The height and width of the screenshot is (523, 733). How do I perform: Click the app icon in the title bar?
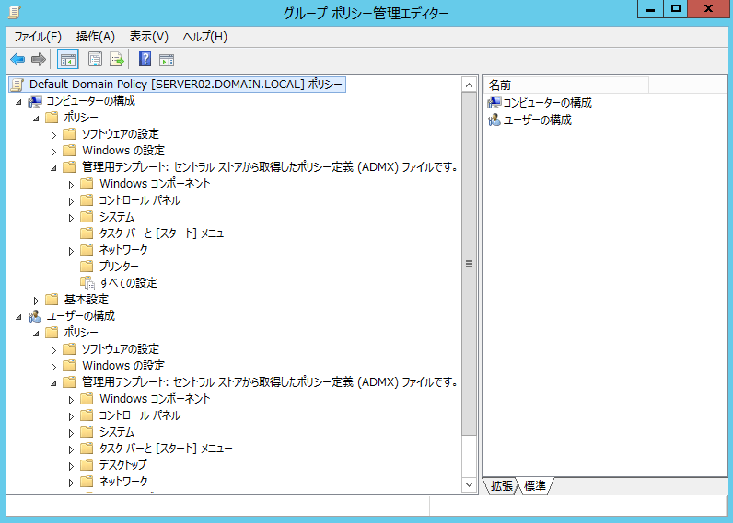tap(15, 12)
